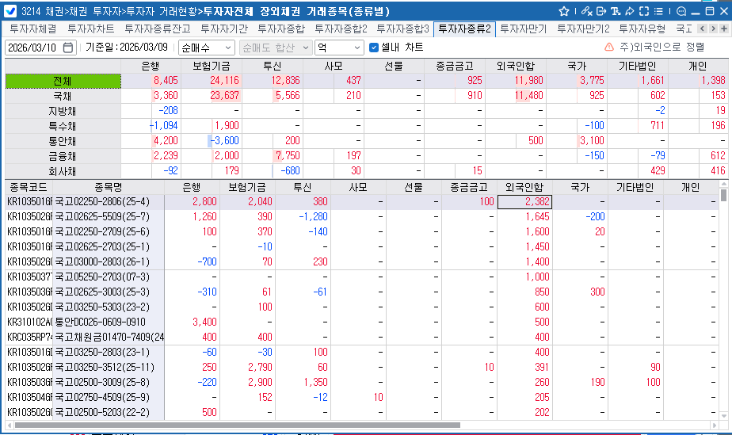
Task: Click the export/send-out icon in title bar
Action: (x=601, y=11)
